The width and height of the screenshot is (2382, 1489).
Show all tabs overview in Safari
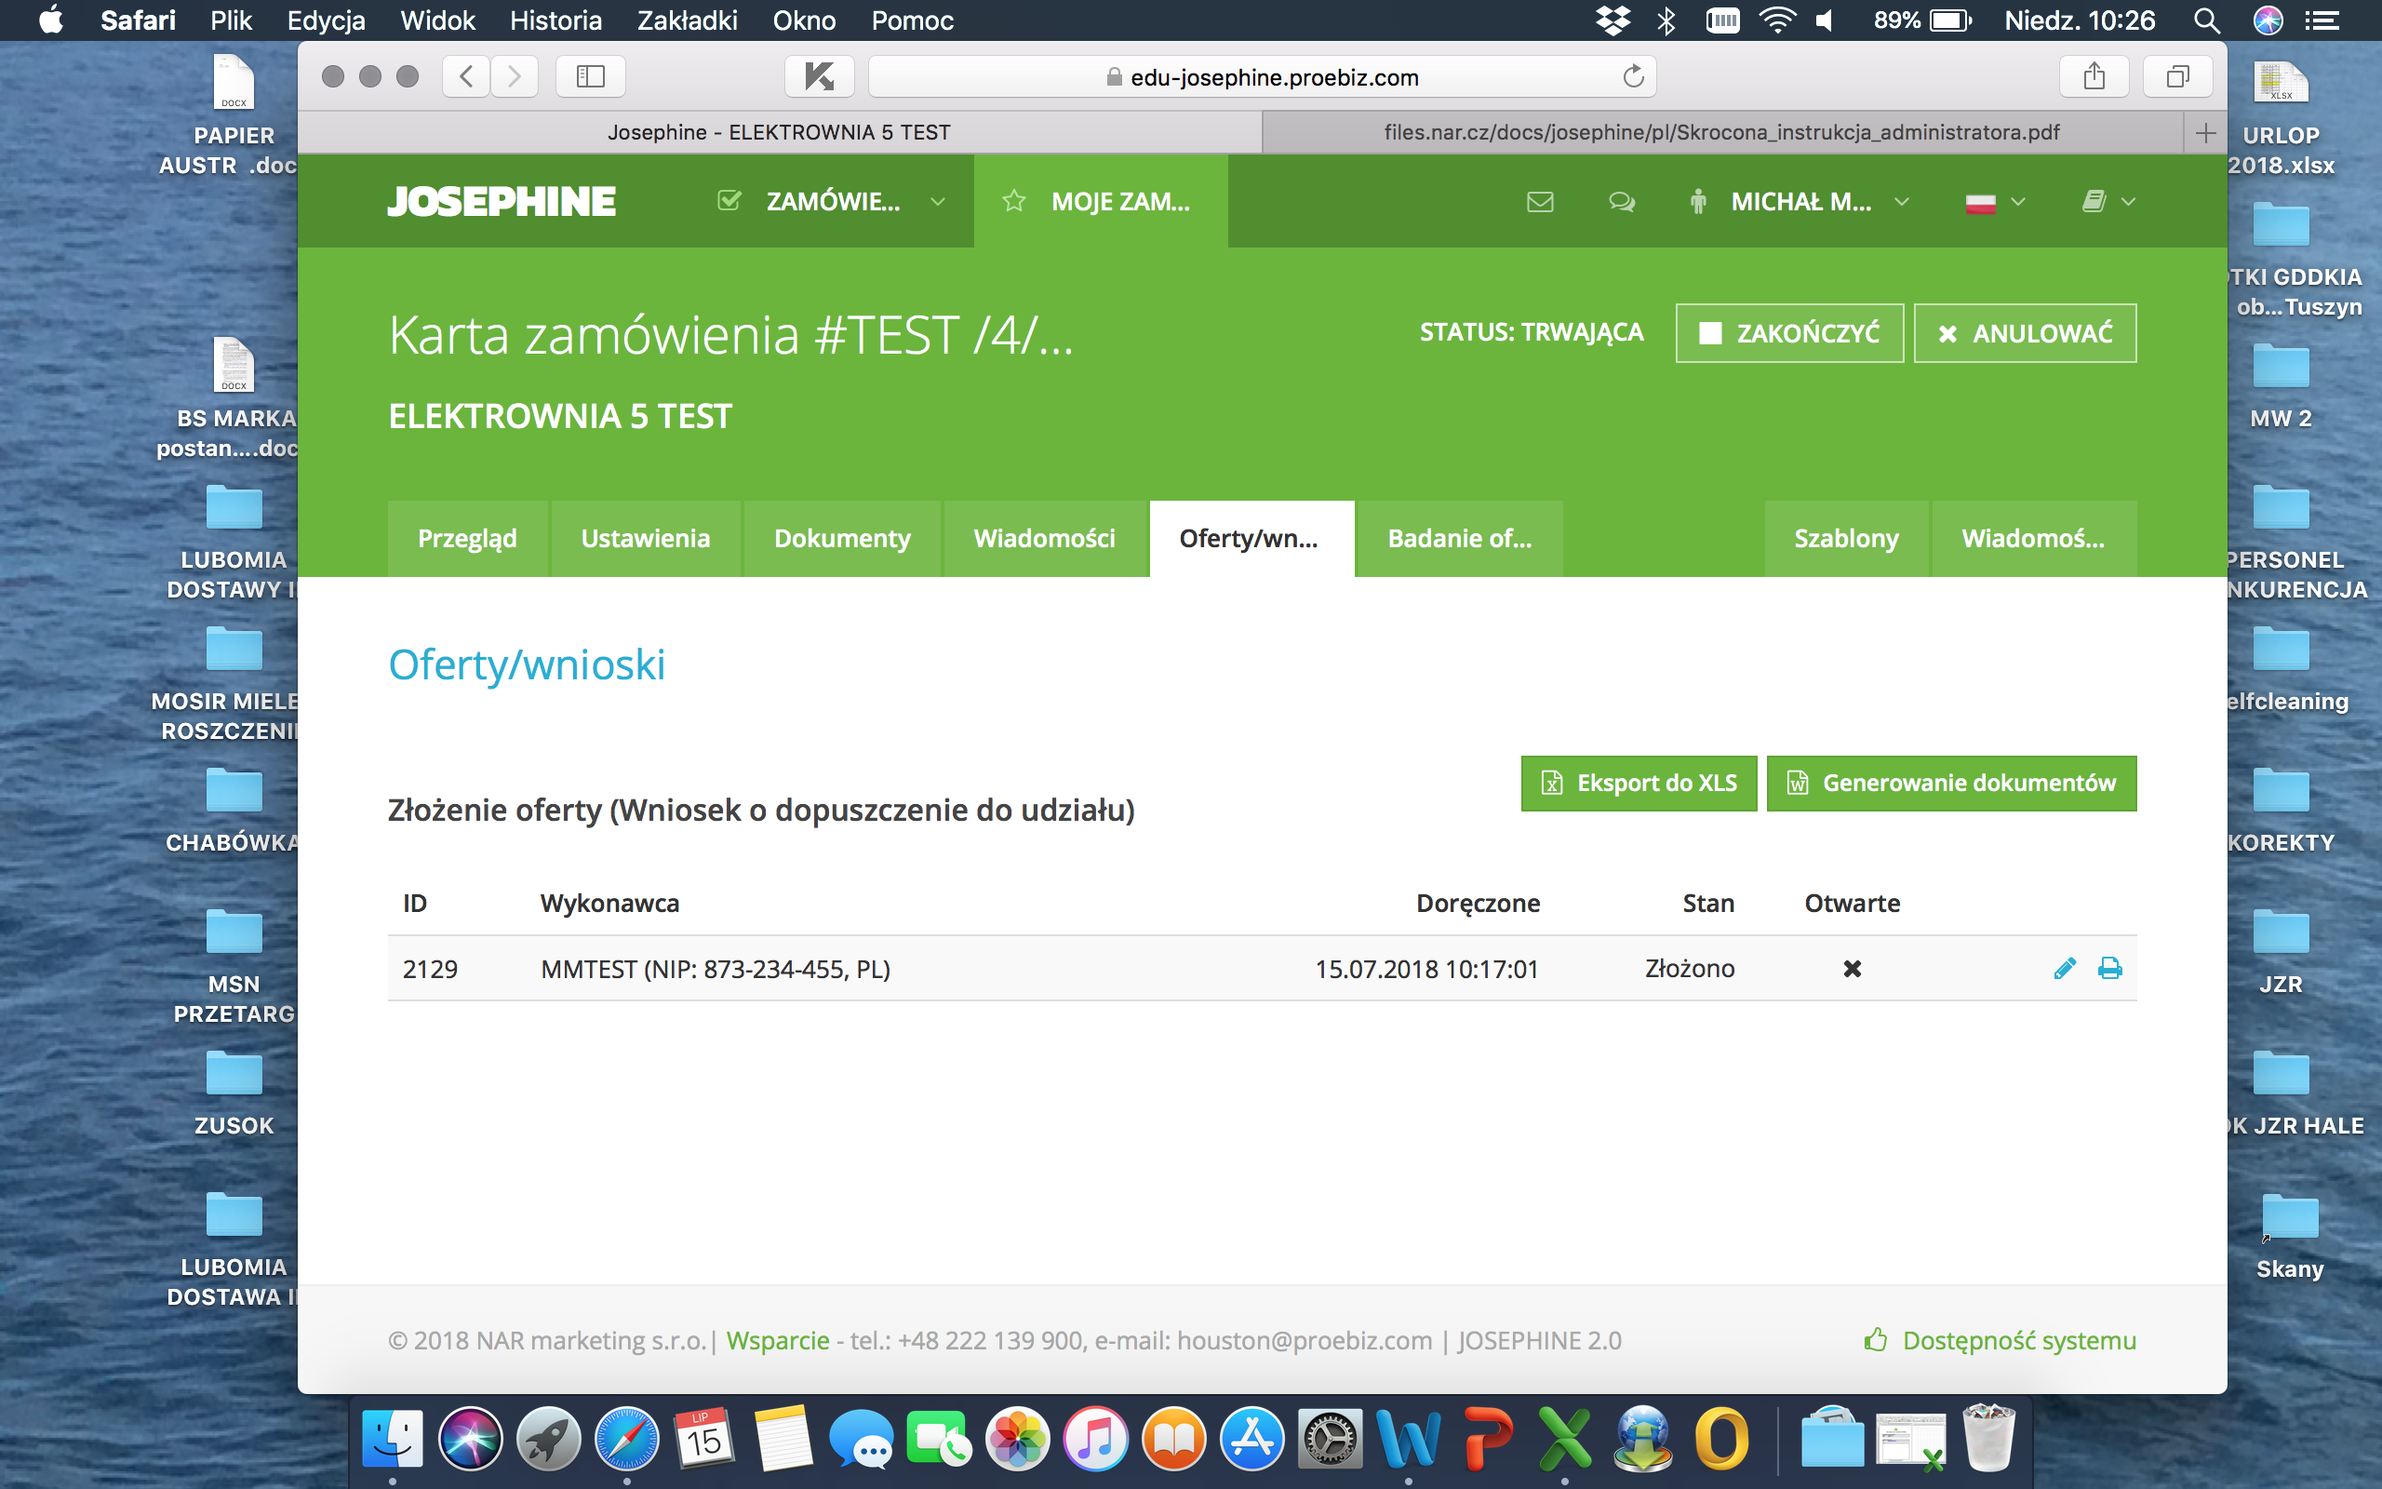pos(2177,77)
